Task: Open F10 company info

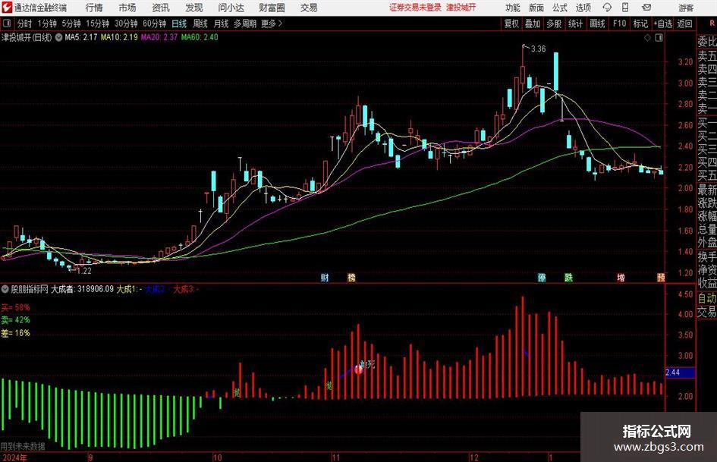Action: click(619, 24)
